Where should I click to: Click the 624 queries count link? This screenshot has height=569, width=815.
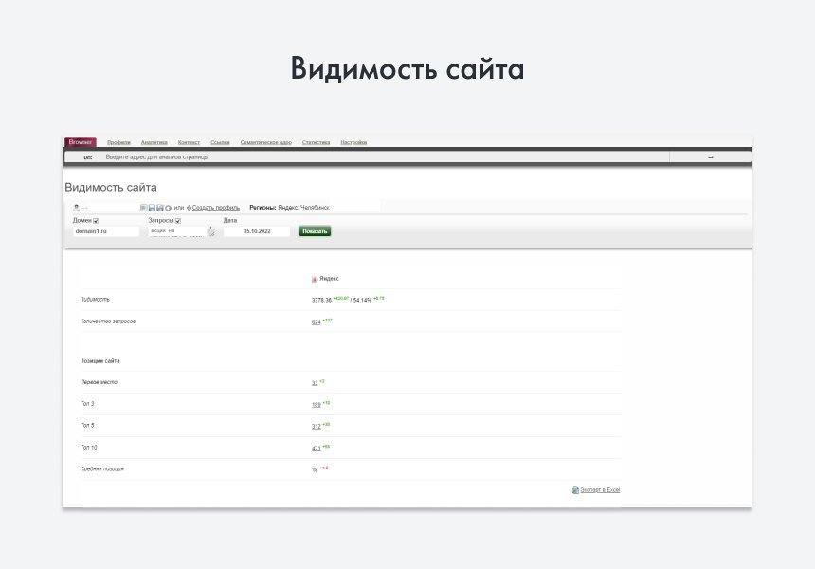316,322
